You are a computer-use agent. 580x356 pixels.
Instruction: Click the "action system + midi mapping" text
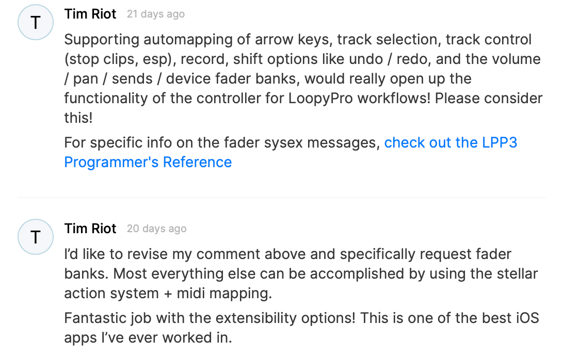(x=168, y=293)
